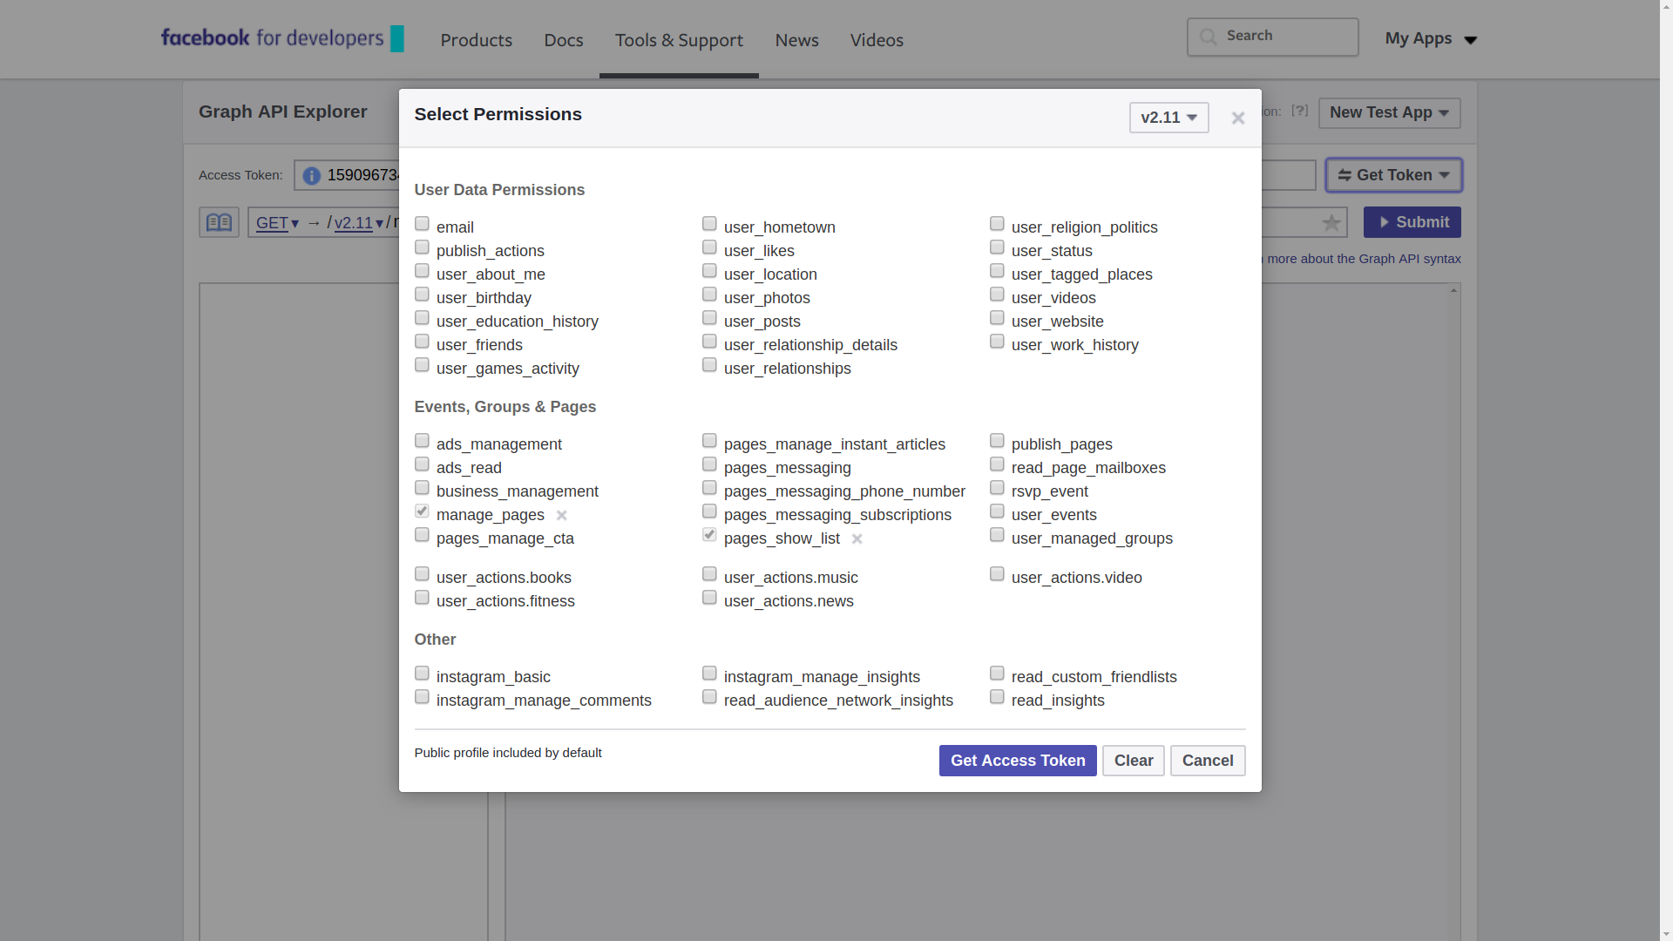
Task: Check the user_actions.video permission
Action: (997, 574)
